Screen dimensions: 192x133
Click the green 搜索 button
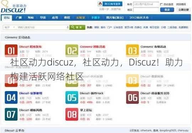pyautogui.click(x=77, y=27)
